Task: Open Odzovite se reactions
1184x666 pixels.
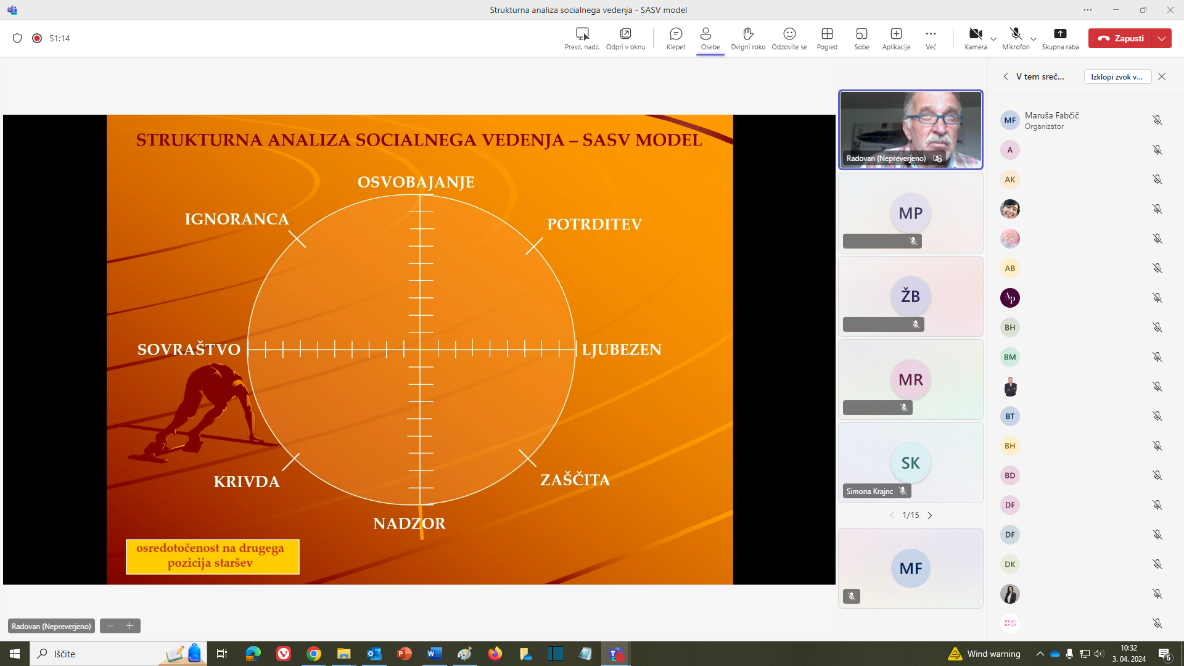Action: [x=789, y=38]
